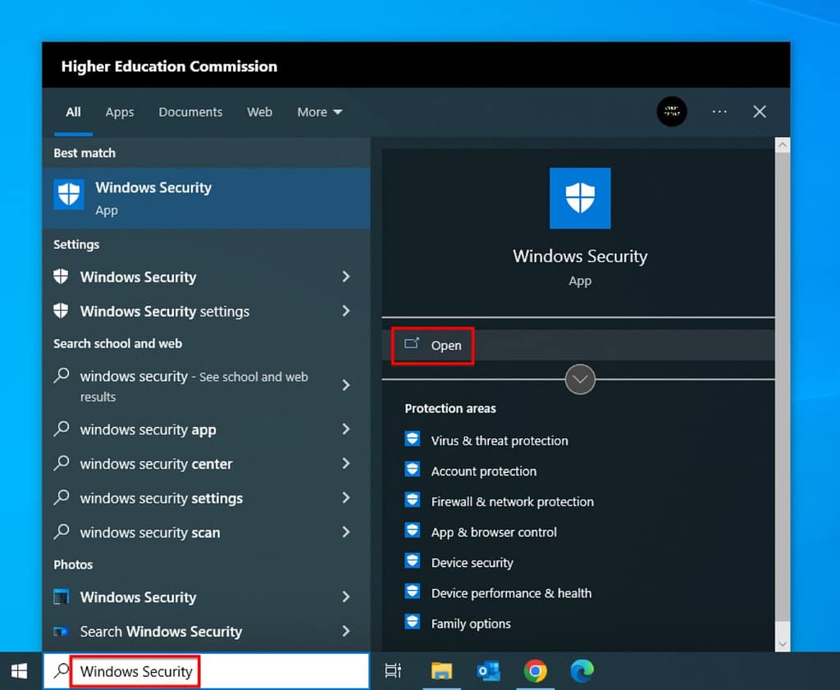
Task: Expand more actions with the circular down arrow
Action: point(580,379)
